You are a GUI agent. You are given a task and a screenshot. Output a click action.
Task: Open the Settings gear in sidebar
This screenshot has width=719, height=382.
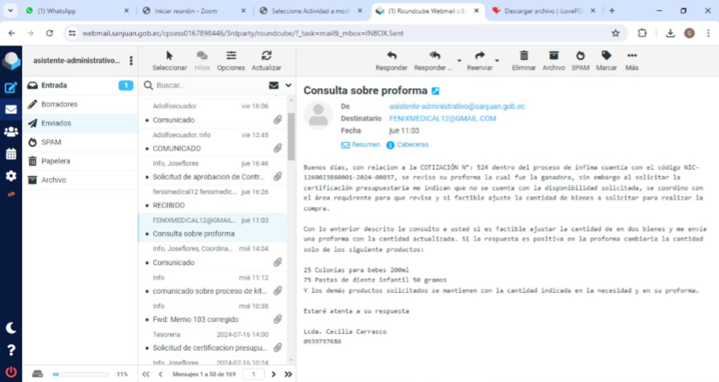tap(11, 176)
